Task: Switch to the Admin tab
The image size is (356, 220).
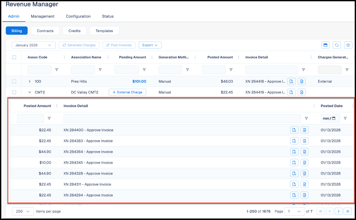Action: (14, 16)
